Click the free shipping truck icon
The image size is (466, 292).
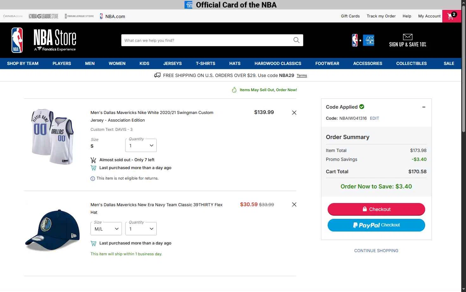coord(157,75)
